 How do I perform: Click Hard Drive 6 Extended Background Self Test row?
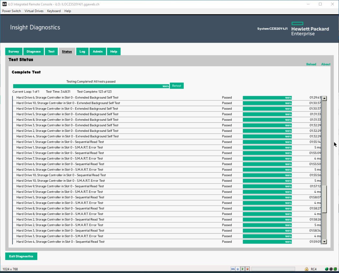tap(167, 98)
